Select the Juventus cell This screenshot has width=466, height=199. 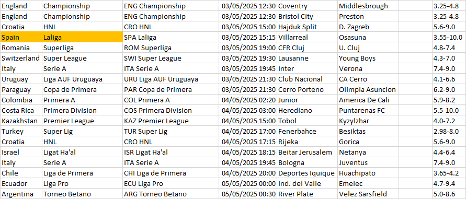coord(385,163)
